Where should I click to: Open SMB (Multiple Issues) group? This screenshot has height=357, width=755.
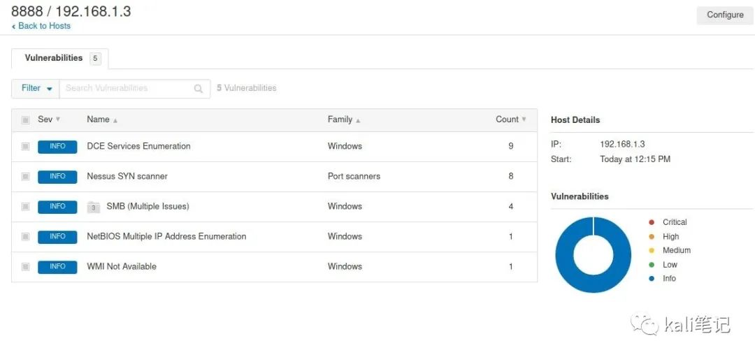pos(148,206)
